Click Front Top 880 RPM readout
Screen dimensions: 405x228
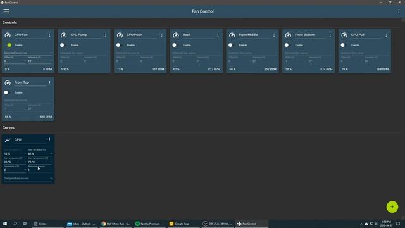(x=46, y=117)
